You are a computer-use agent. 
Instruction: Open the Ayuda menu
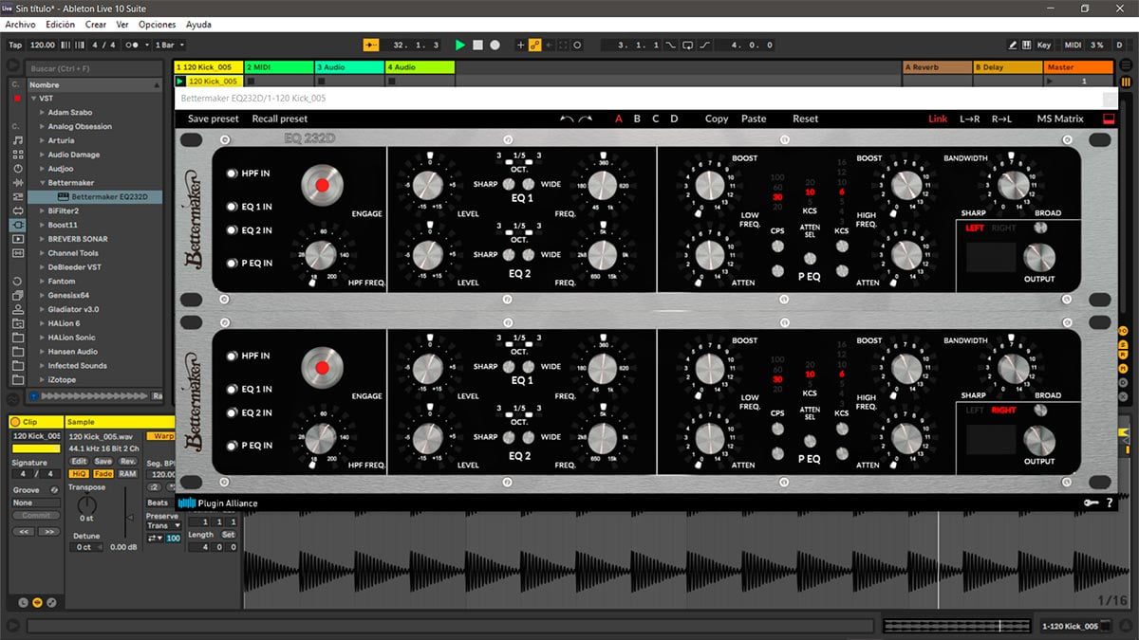click(198, 25)
